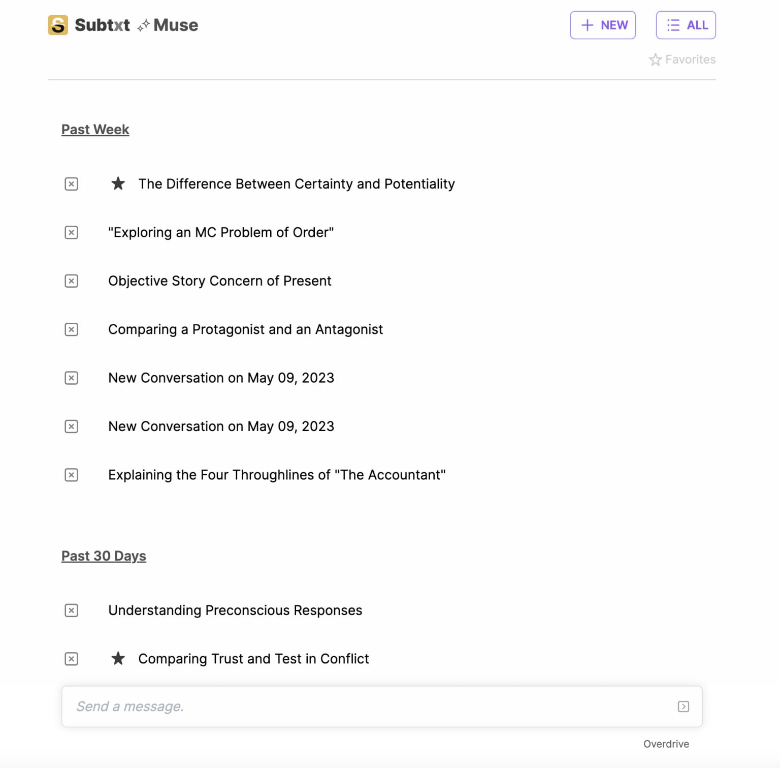This screenshot has width=780, height=768.
Task: Unfavorite The Difference Between Certainty and Potentiality star
Action: (118, 183)
